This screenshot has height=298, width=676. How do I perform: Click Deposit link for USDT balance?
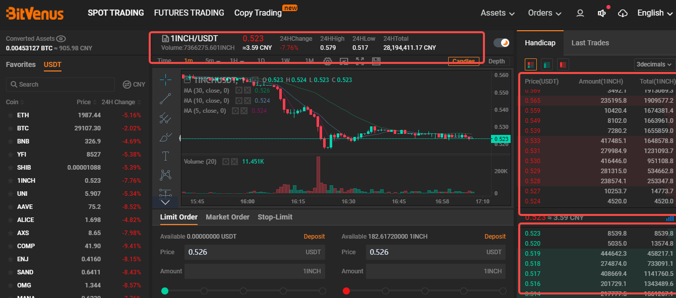[314, 237]
